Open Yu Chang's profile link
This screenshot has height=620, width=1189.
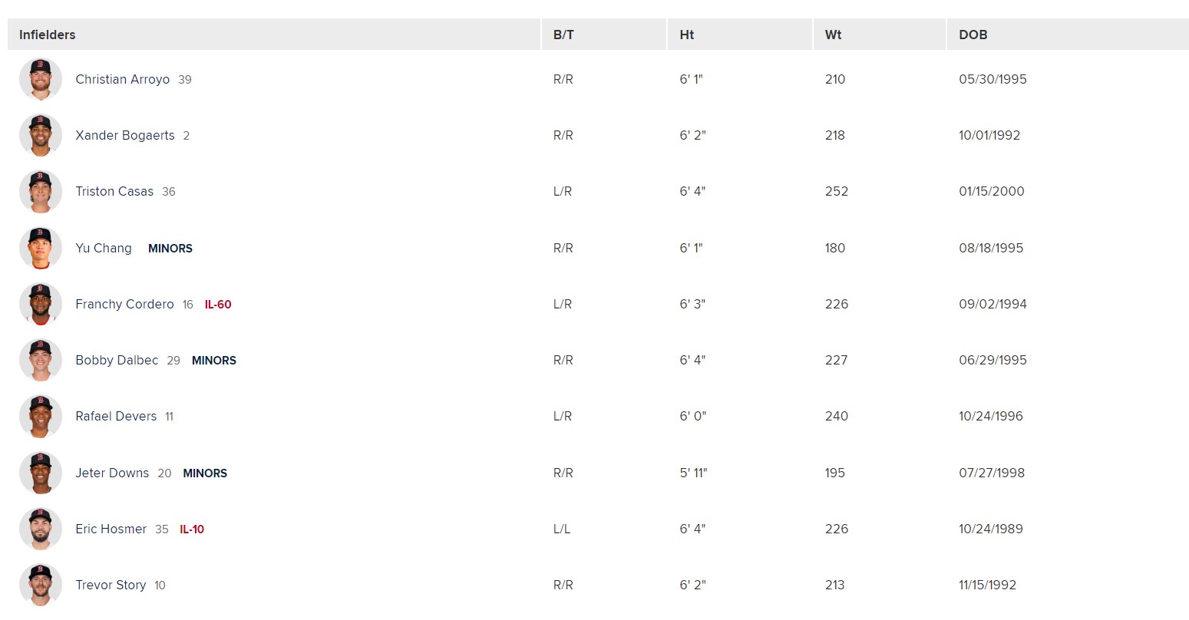(x=103, y=248)
